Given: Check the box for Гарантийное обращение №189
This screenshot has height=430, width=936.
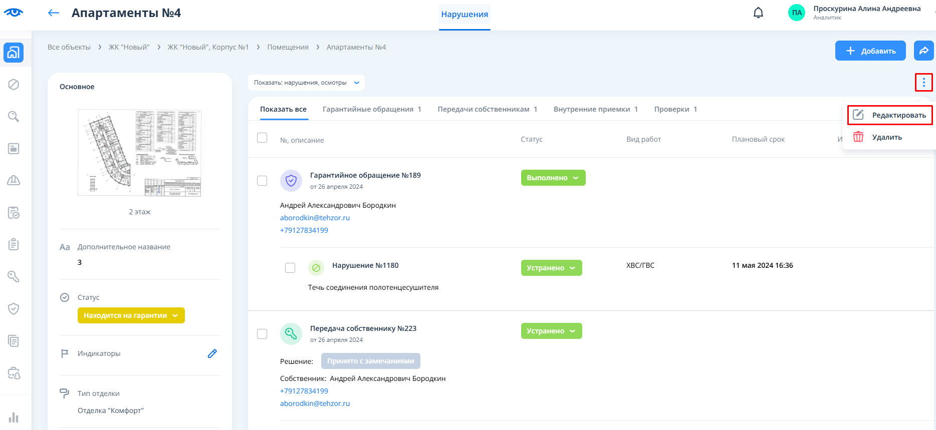Looking at the screenshot, I should (x=262, y=181).
